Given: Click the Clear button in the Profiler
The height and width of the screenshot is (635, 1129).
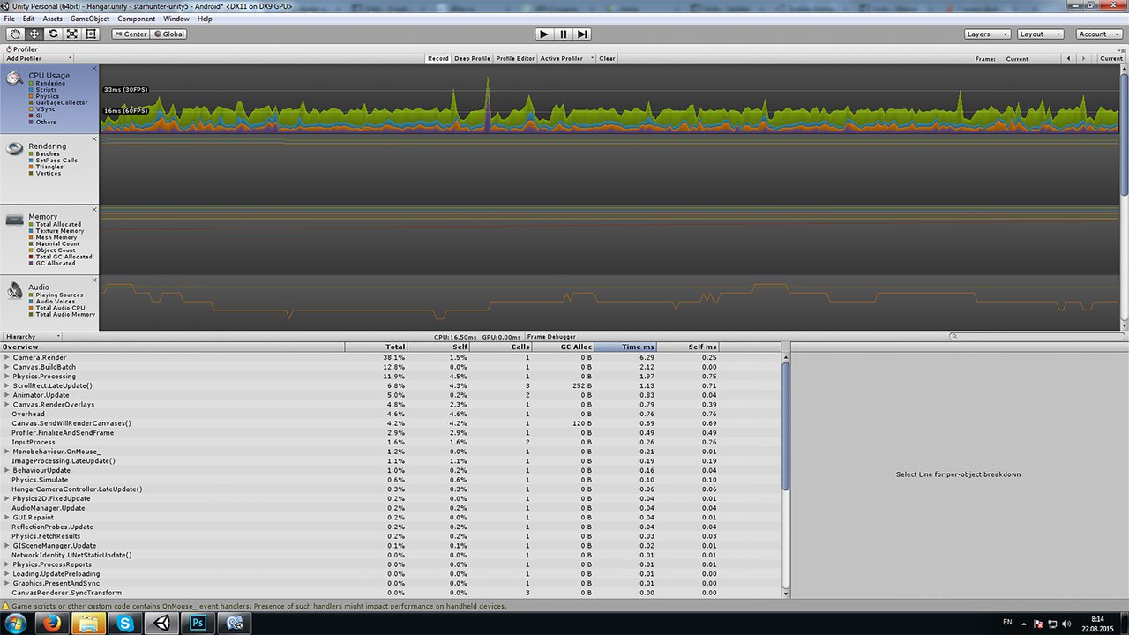Looking at the screenshot, I should pos(607,58).
